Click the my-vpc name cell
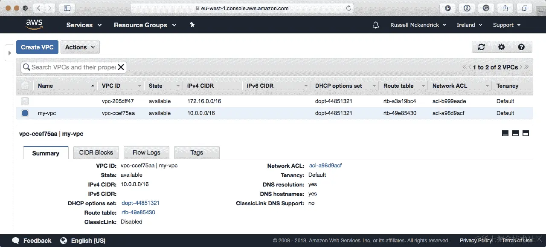The height and width of the screenshot is (247, 546). point(47,113)
